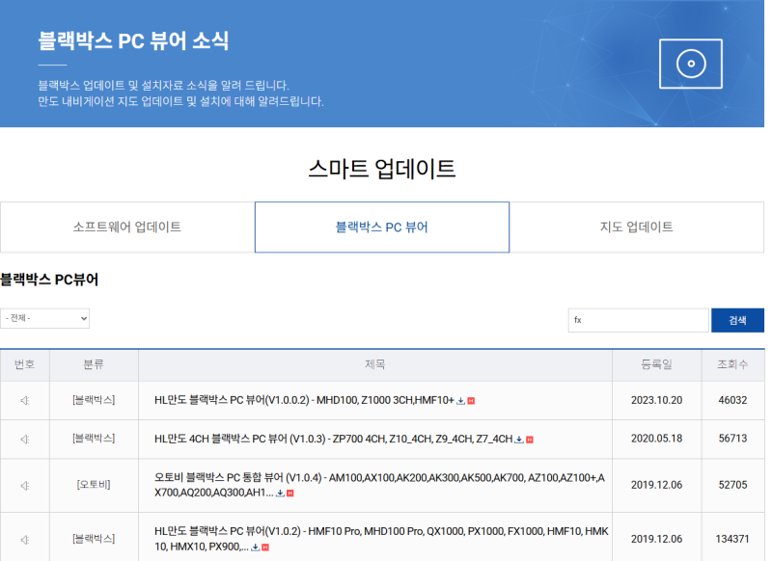Click the [오토비] category cell

(x=94, y=485)
